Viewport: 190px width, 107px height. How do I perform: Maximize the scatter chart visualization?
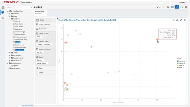click(181, 20)
